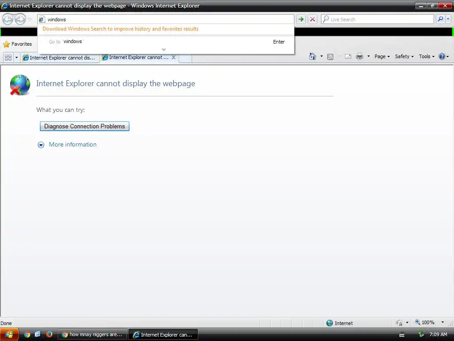Click the Read Mail envelope icon
Viewport: 454px width, 341px height.
point(348,56)
